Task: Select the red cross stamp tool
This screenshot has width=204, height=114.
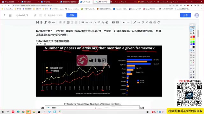Action: coord(193,63)
